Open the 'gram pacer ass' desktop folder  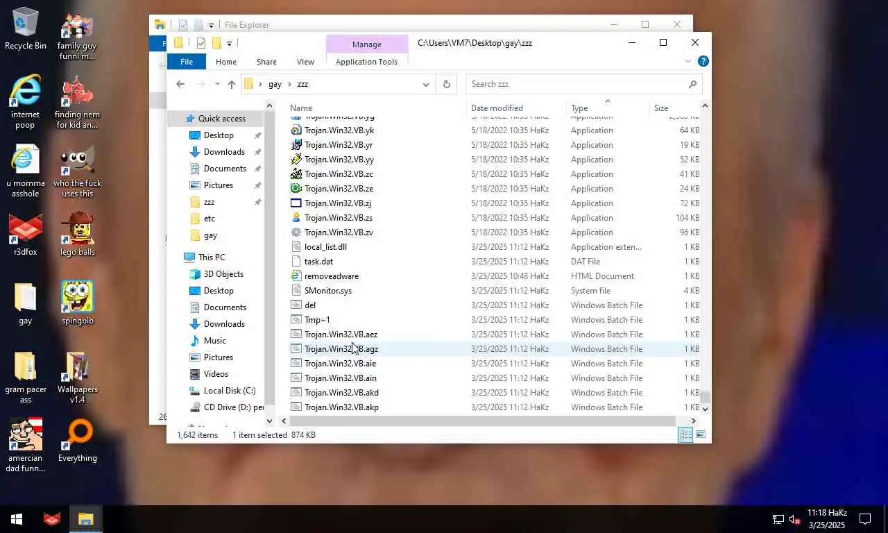tap(25, 378)
